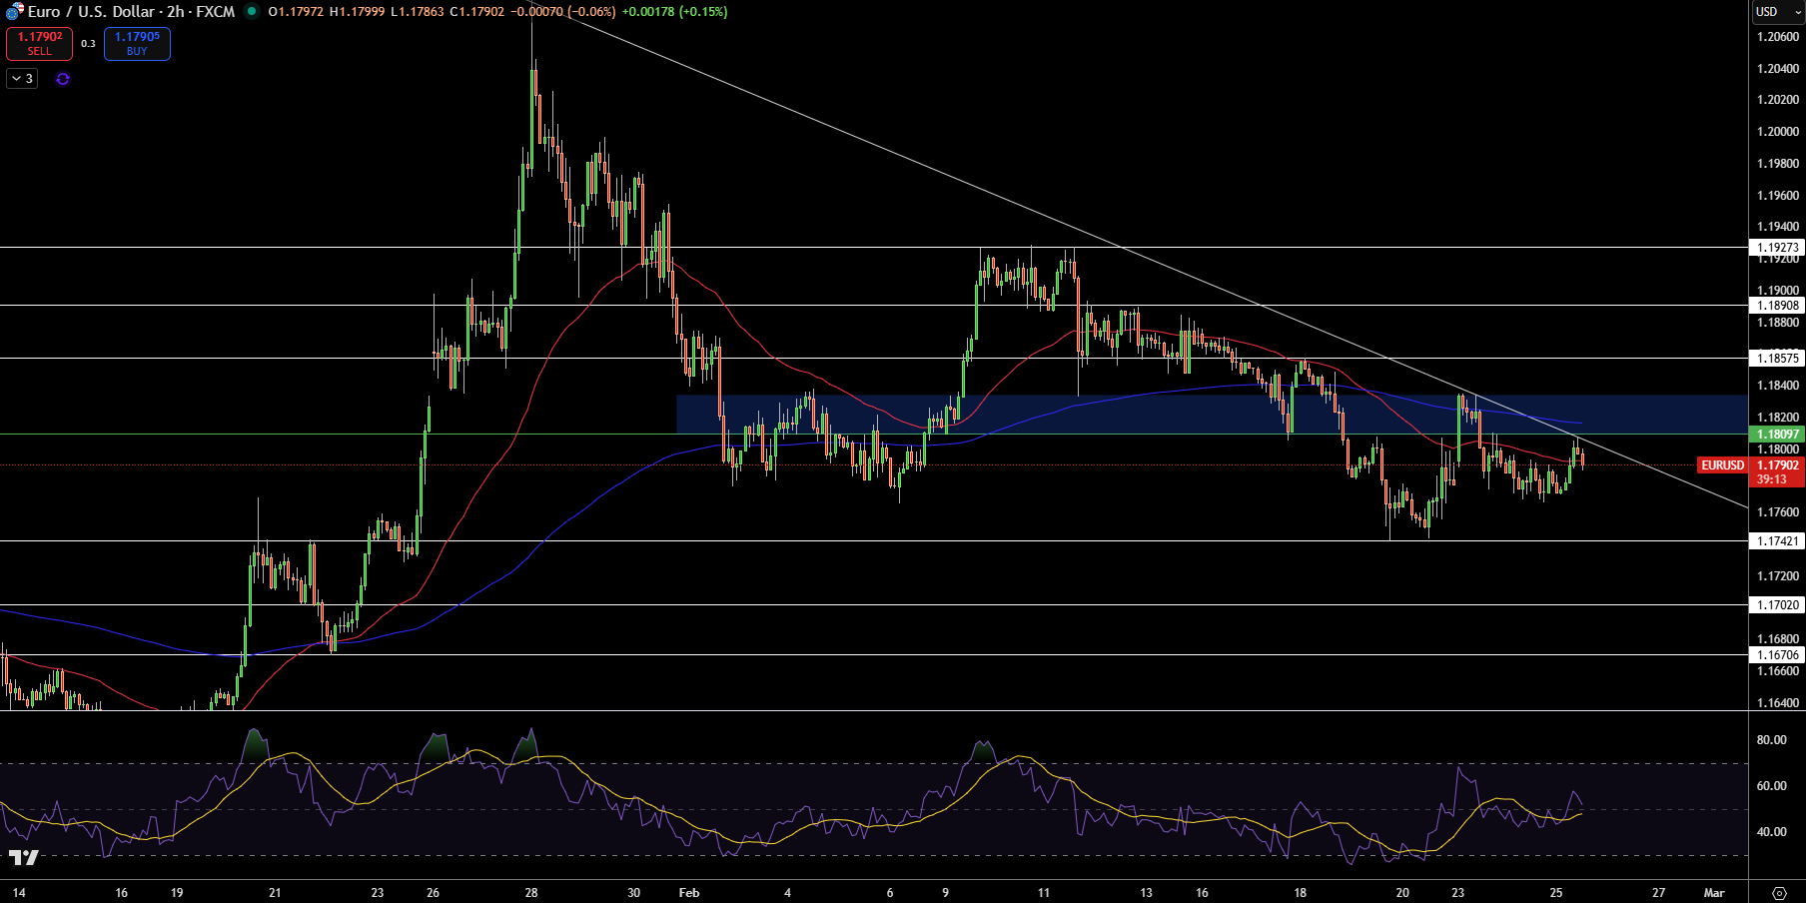Select the blue shaded supply zone rectangle

[x=1213, y=415]
